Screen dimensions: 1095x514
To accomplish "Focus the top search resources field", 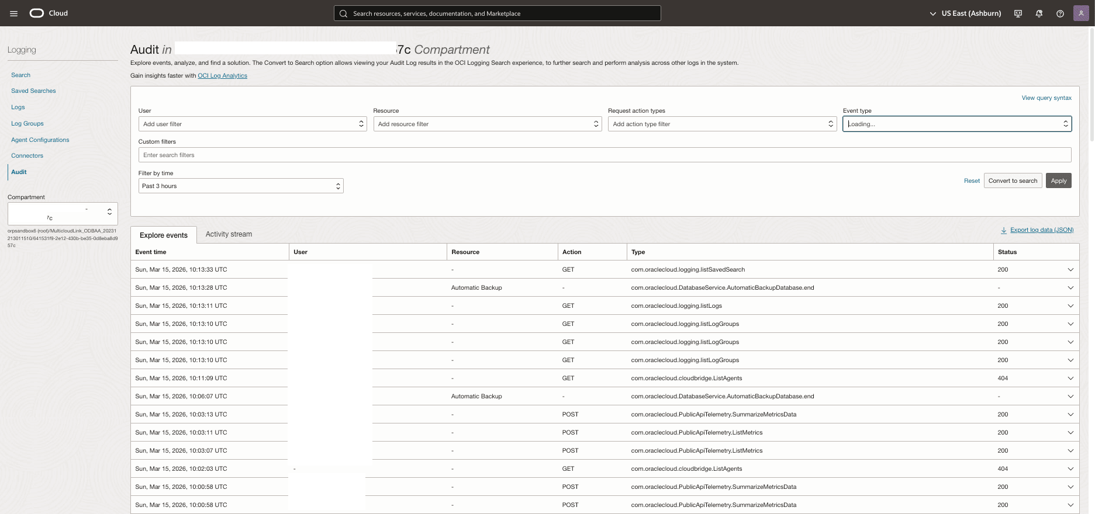I will pyautogui.click(x=498, y=13).
